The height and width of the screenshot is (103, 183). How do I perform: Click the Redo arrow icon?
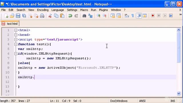(76, 16)
